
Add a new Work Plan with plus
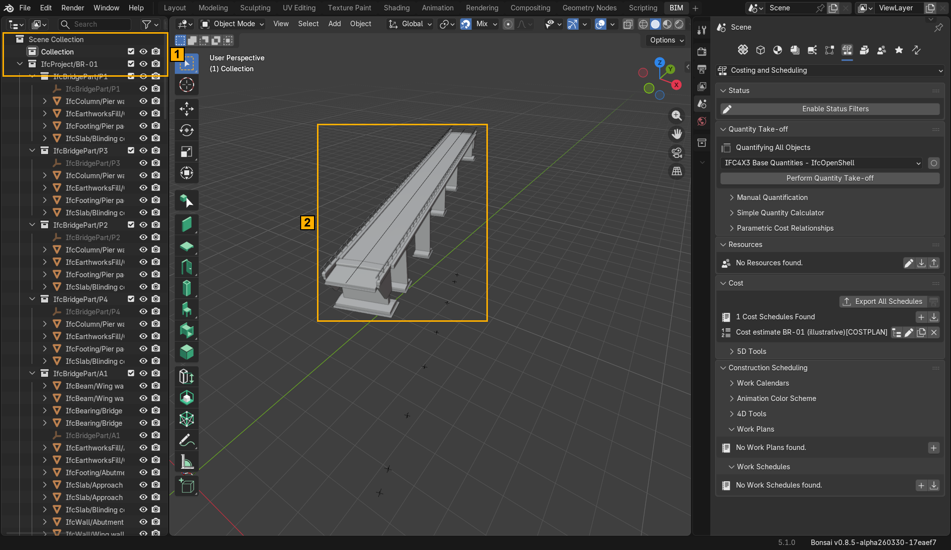(934, 448)
